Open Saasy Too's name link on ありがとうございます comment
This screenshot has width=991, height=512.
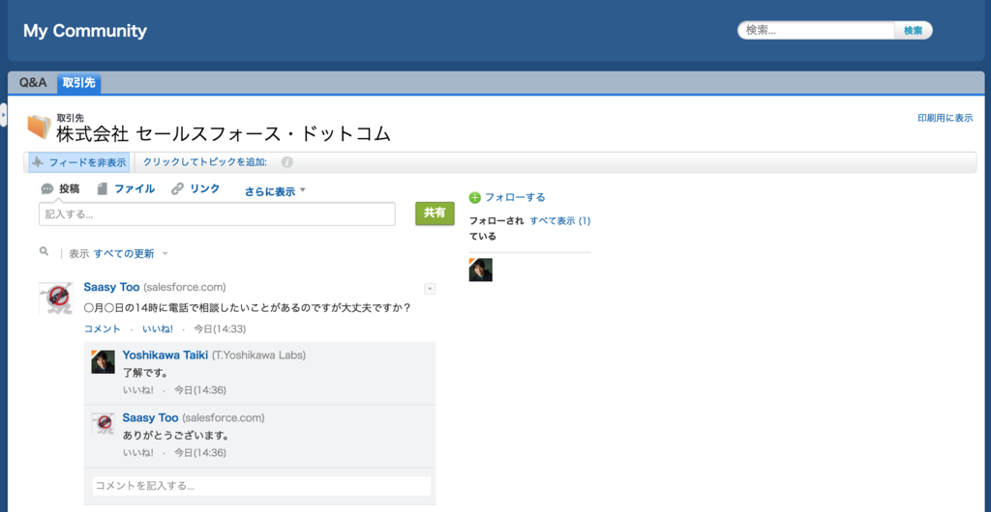click(150, 417)
